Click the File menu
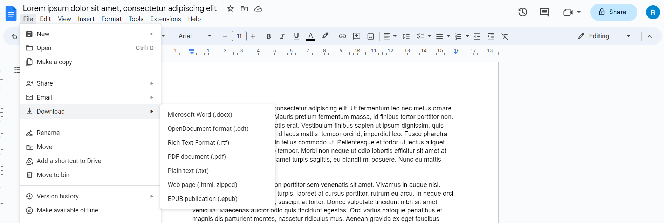Screen dimensions: 664x223 click(28, 19)
